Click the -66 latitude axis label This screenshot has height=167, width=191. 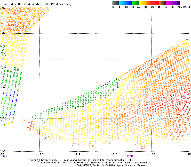pos(2,87)
